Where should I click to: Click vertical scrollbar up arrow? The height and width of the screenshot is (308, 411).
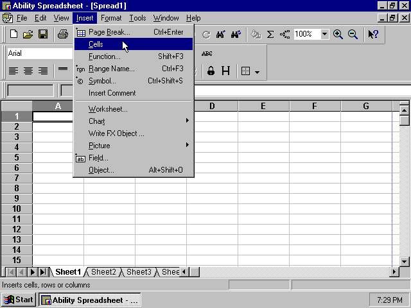click(404, 110)
